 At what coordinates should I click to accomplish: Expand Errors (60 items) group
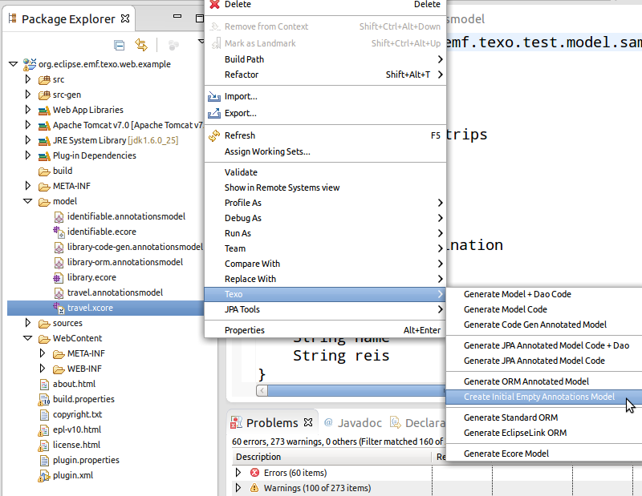(x=238, y=473)
